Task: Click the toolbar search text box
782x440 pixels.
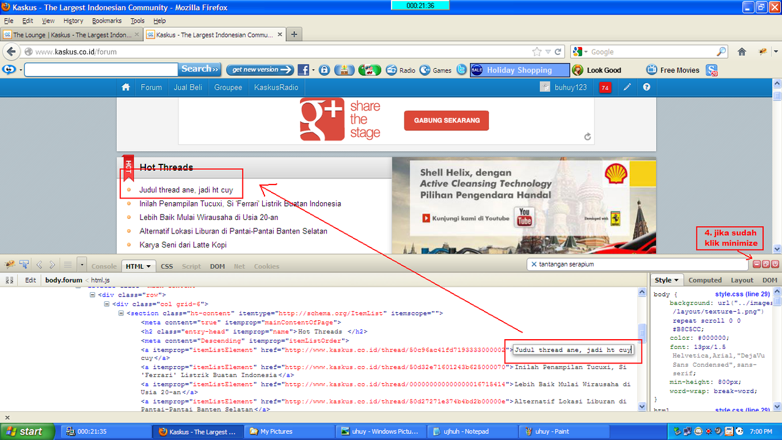Action: [101, 70]
